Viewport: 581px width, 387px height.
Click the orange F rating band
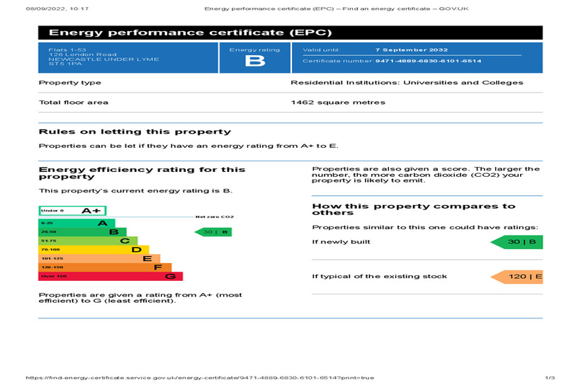[x=104, y=267]
